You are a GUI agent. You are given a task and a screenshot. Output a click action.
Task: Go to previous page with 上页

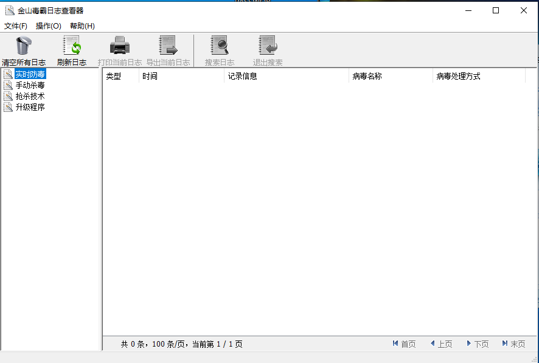pos(441,344)
